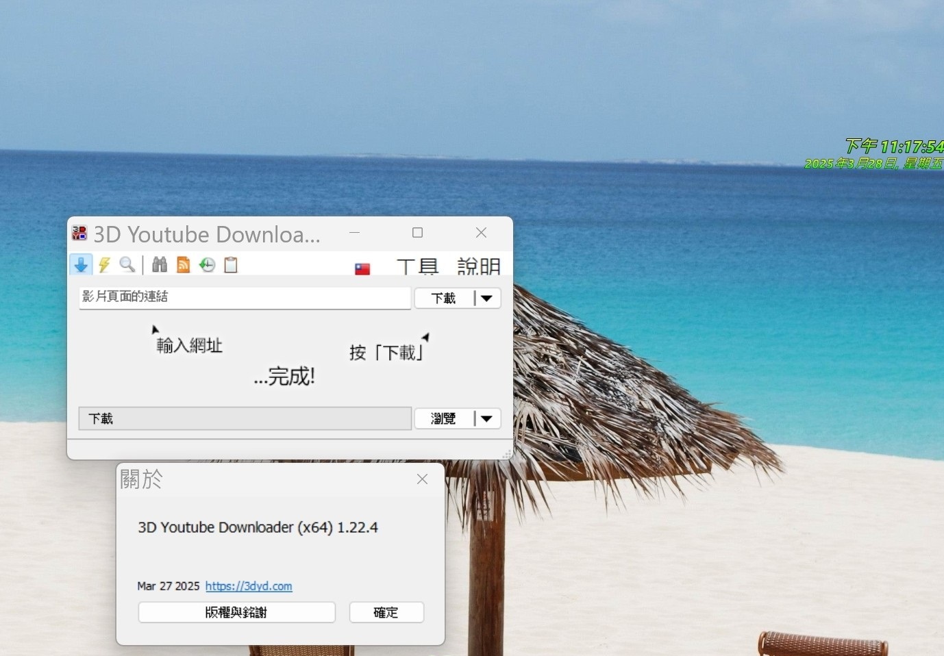Open the 說明 menu
Image resolution: width=944 pixels, height=656 pixels.
coord(478,266)
